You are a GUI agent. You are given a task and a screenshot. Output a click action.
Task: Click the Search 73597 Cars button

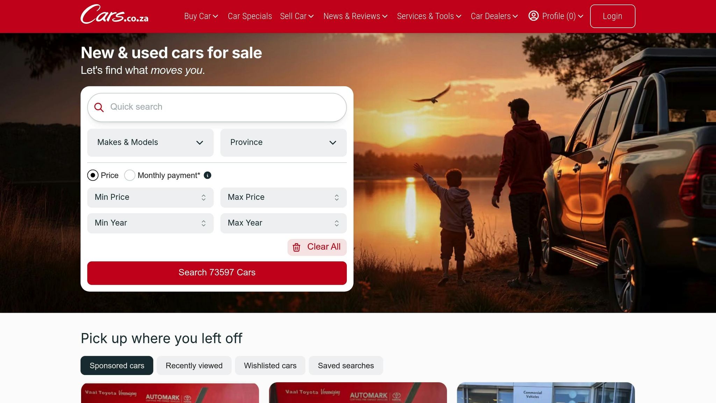[x=217, y=273]
